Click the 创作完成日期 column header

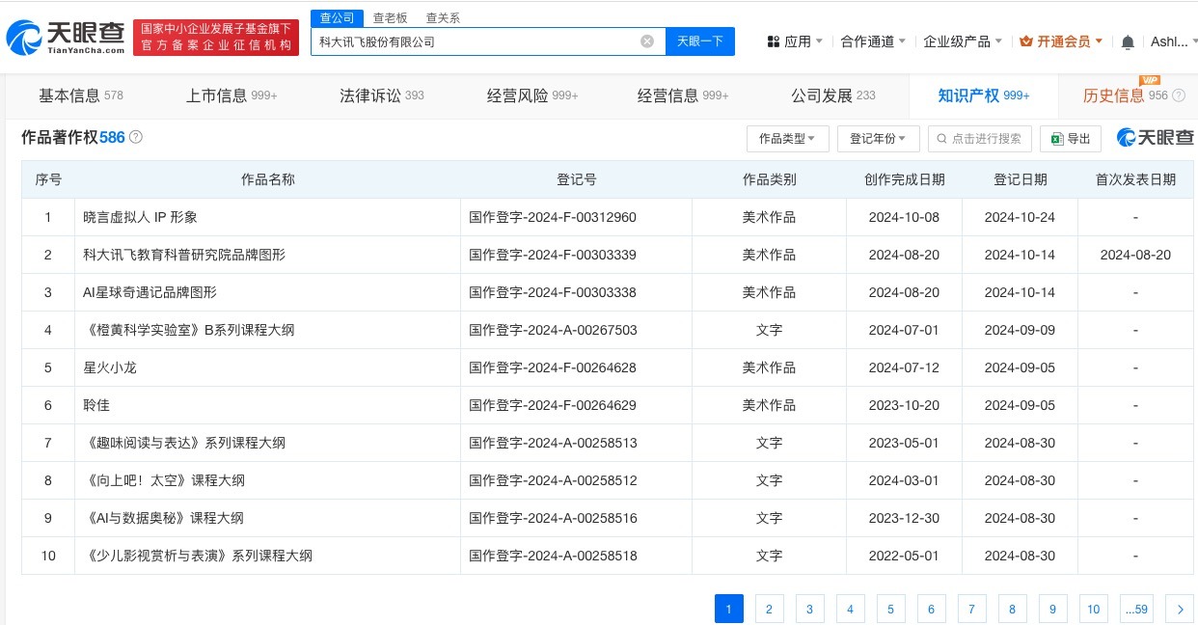click(x=905, y=179)
